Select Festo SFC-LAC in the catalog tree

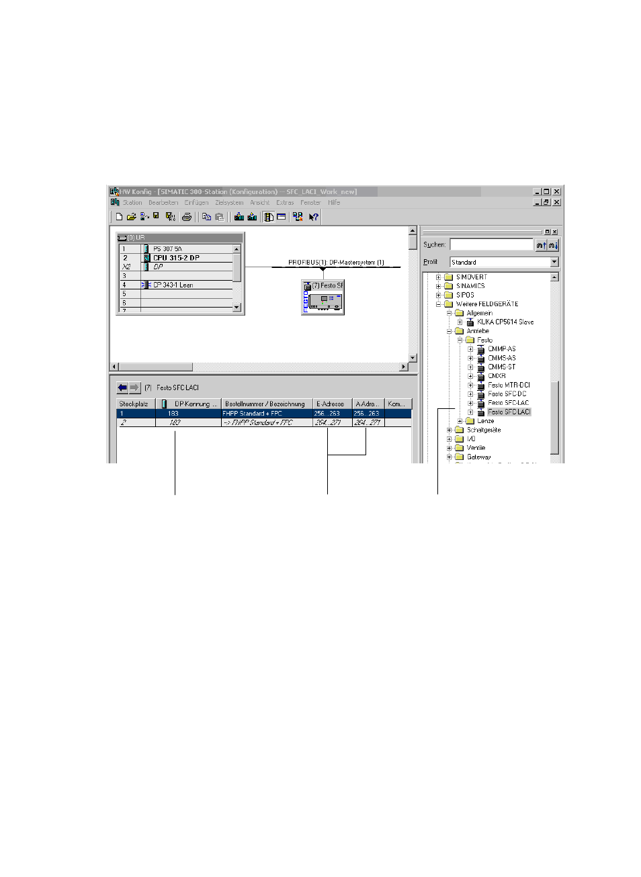coord(508,403)
